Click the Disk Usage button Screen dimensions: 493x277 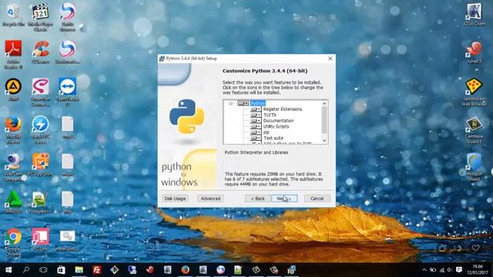(175, 199)
